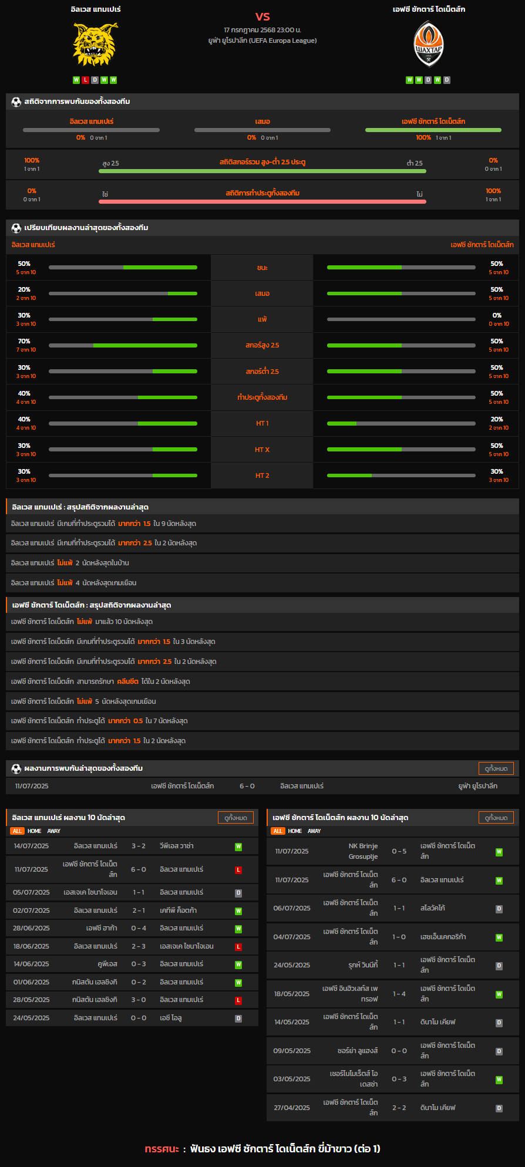Click D result badge in 06/07/2025 row
Screen dimensions: 525x1167
[x=499, y=909]
